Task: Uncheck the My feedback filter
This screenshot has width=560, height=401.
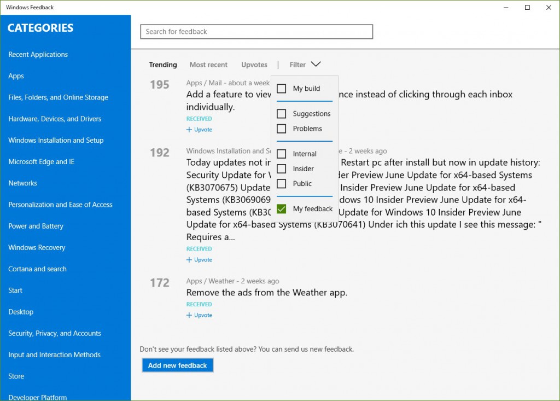Action: (x=282, y=209)
